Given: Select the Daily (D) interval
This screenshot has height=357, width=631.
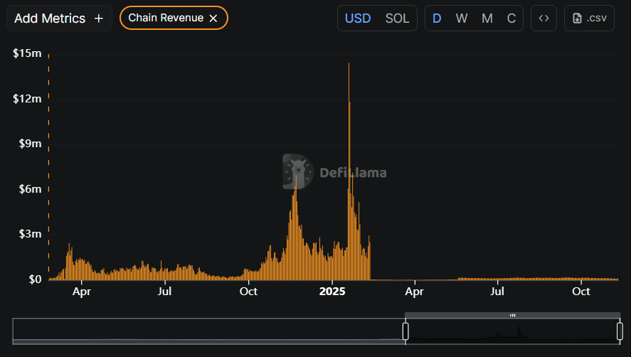Looking at the screenshot, I should [437, 18].
